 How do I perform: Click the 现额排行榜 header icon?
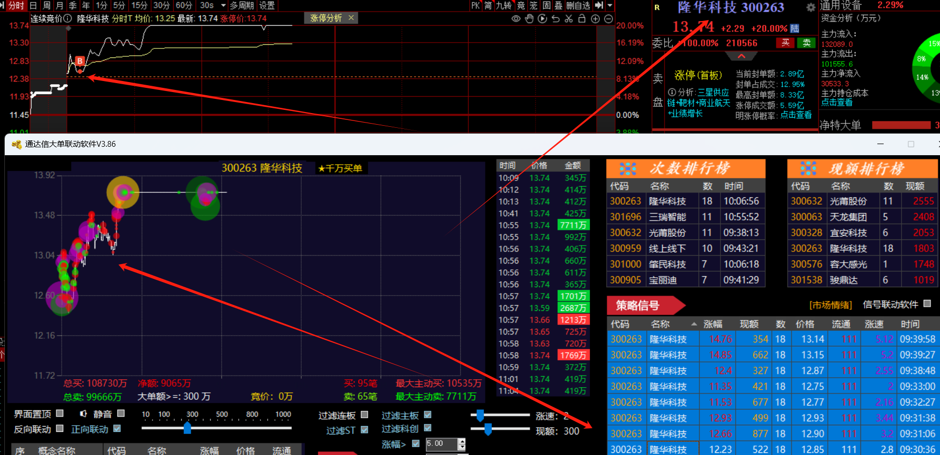tap(808, 168)
